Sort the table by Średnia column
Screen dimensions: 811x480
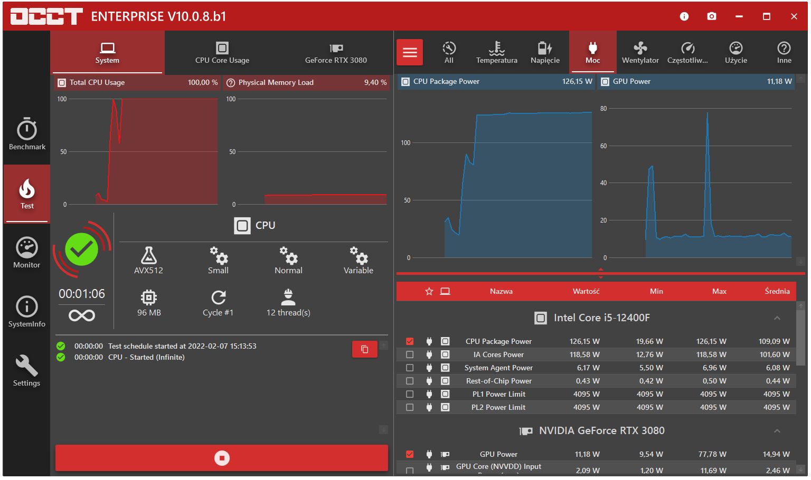tap(777, 291)
